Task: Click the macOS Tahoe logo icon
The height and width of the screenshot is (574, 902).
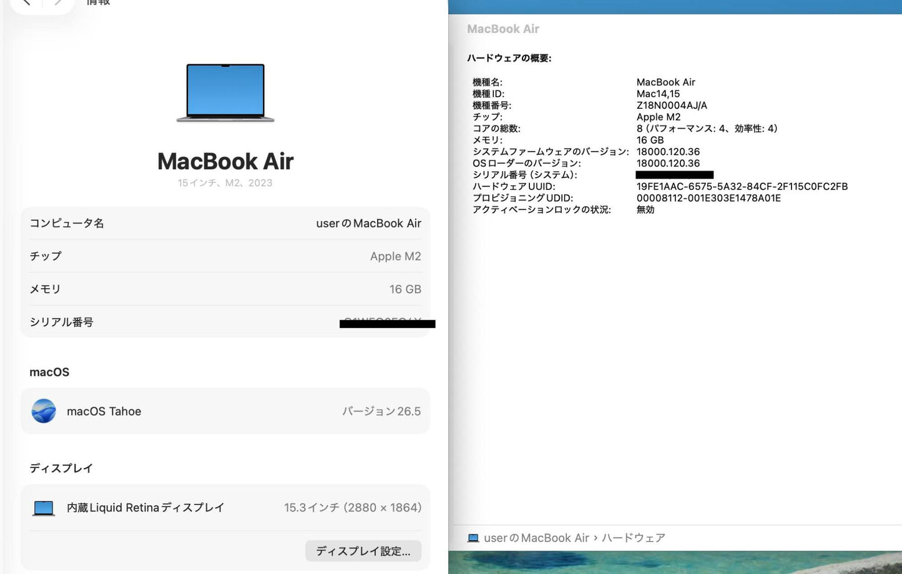Action: (44, 411)
